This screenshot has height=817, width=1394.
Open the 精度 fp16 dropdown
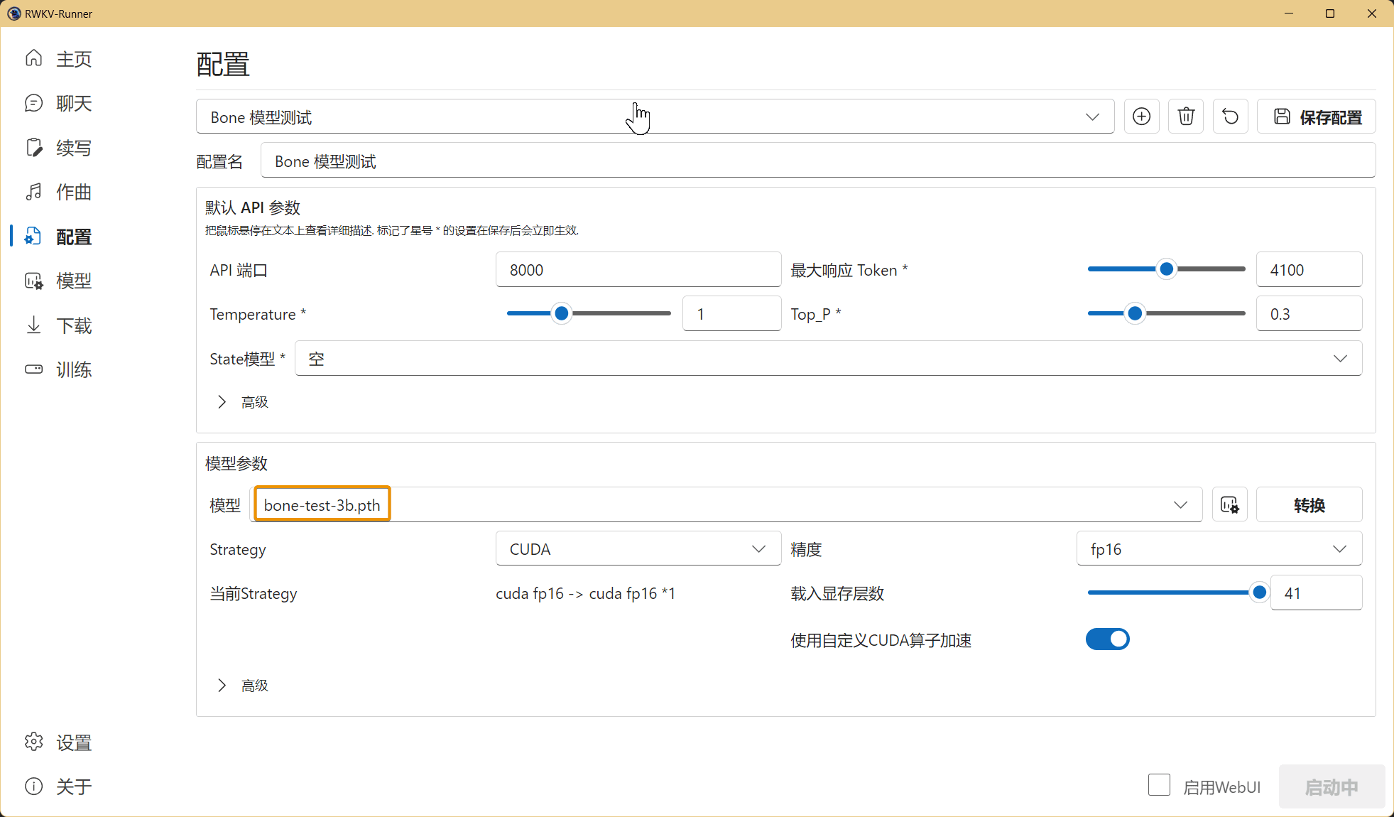point(1219,548)
